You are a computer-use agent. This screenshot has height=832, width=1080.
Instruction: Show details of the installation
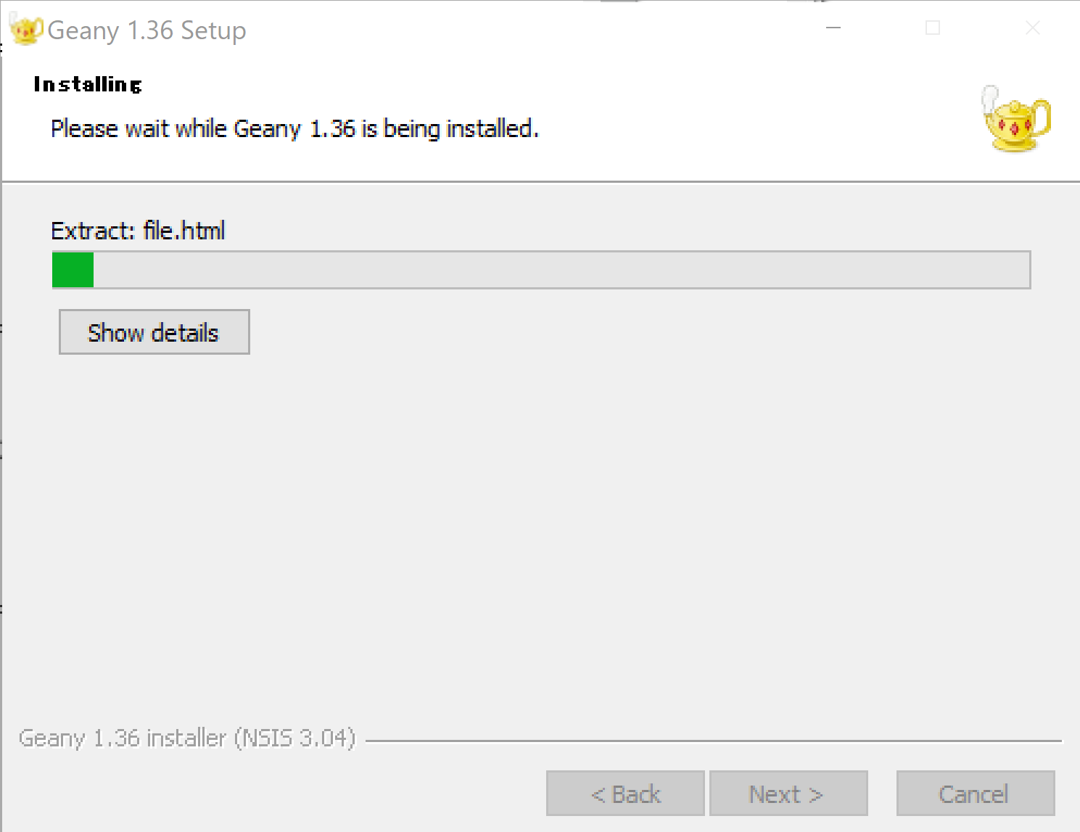[154, 332]
